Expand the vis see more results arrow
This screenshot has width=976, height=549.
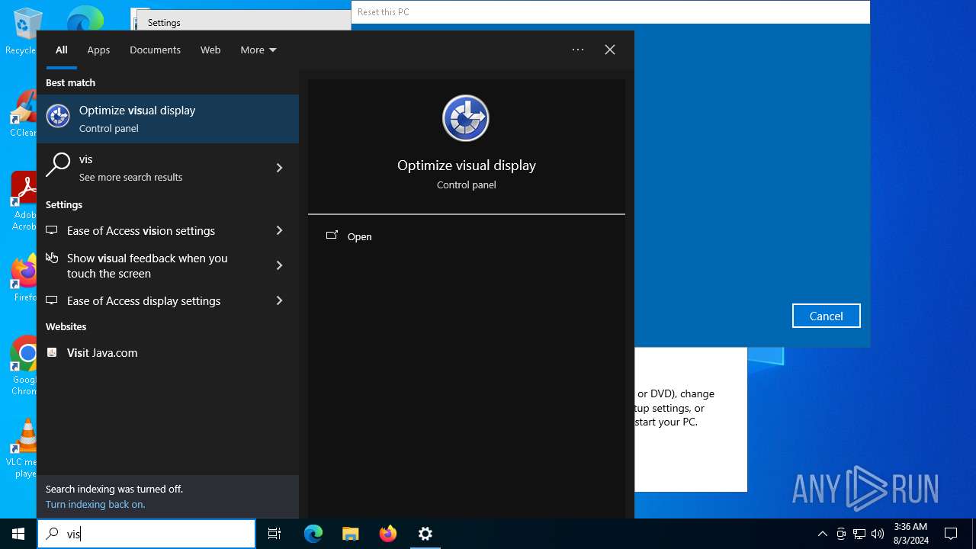tap(279, 168)
